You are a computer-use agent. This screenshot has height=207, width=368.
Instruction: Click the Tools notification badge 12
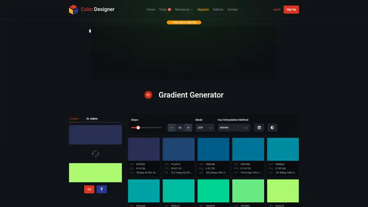coord(169,10)
